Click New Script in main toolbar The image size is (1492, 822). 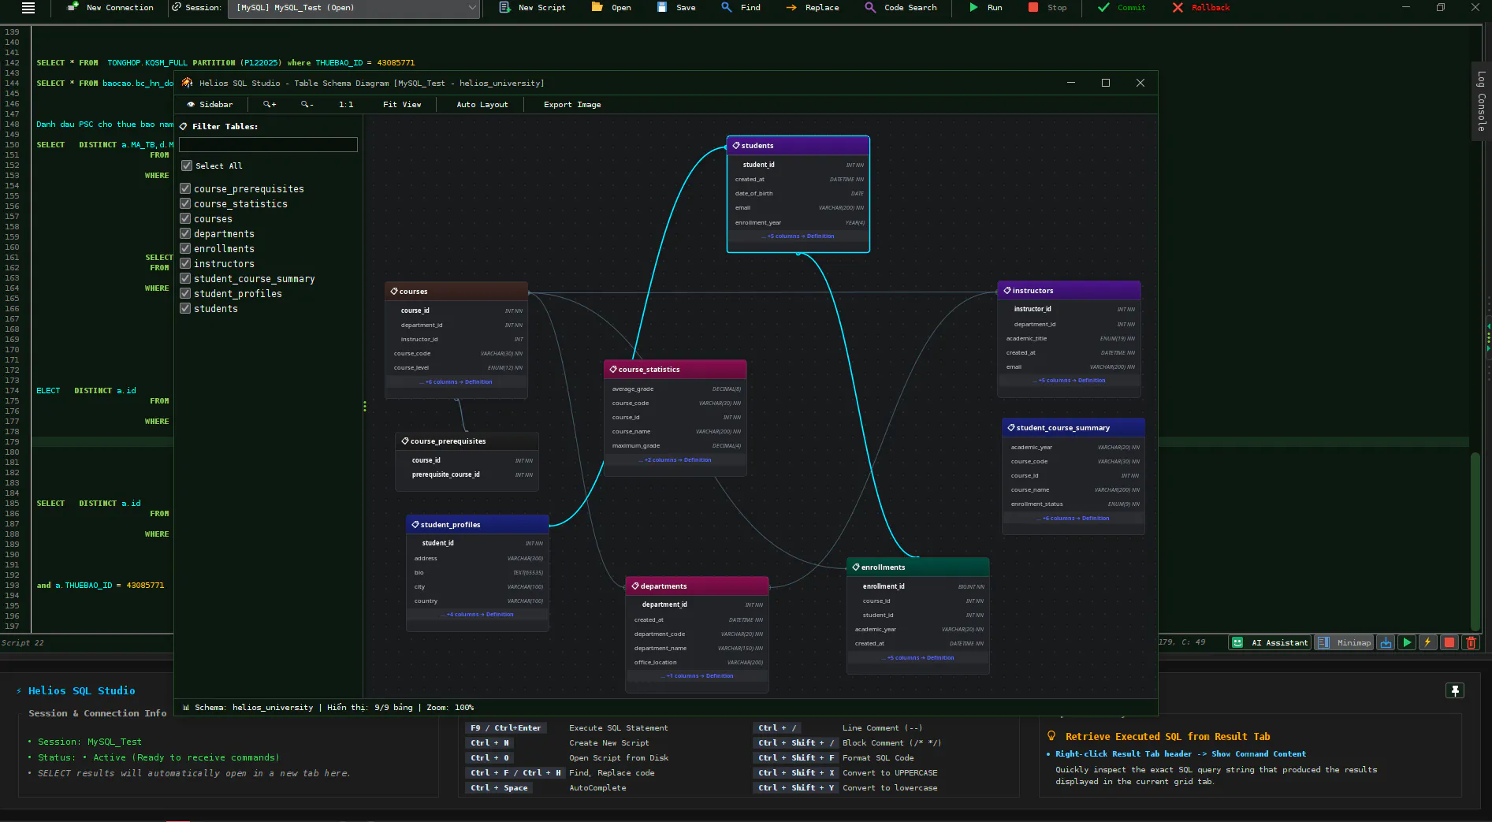point(533,8)
